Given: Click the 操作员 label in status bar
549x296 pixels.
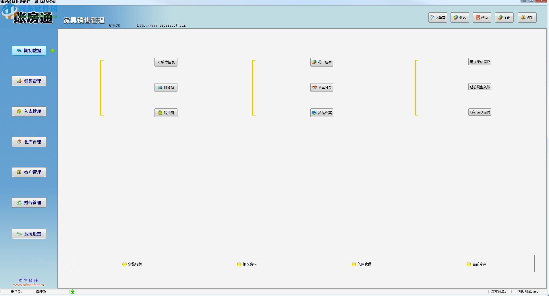Looking at the screenshot, I should click(x=17, y=291).
